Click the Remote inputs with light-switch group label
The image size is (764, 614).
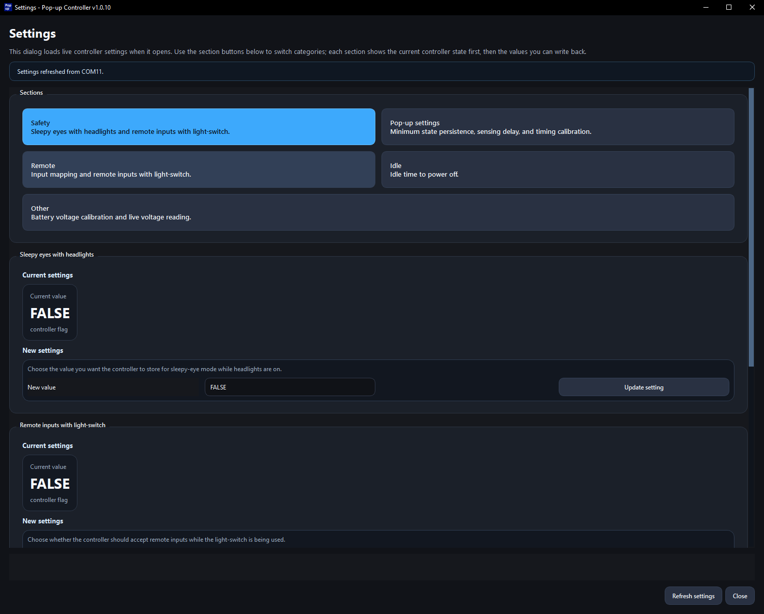62,425
